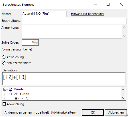This screenshot has height=117, width=128.
Task: Click the Kunde hierarchy icon
Action: (x=16, y=94)
